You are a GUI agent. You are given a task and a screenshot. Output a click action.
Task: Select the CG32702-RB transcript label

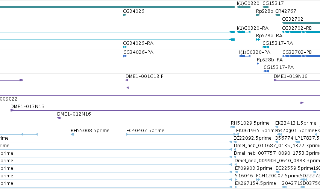(x=297, y=28)
